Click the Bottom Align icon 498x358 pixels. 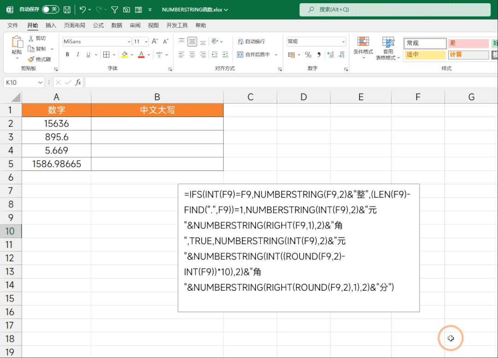pyautogui.click(x=202, y=41)
